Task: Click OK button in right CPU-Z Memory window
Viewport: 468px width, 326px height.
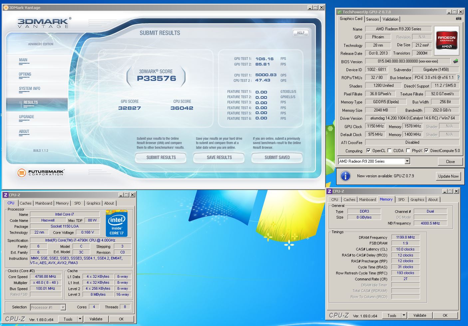Action: (x=445, y=315)
